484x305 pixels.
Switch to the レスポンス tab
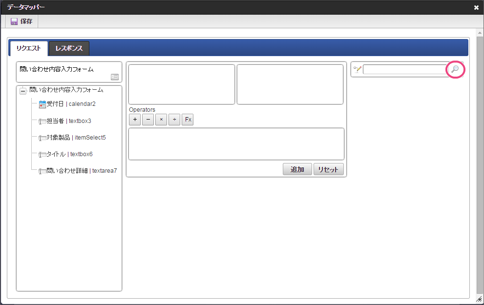69,48
